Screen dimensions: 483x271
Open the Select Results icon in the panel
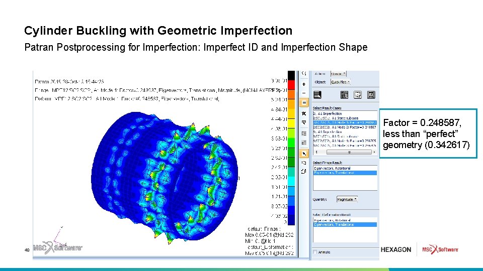317,95
